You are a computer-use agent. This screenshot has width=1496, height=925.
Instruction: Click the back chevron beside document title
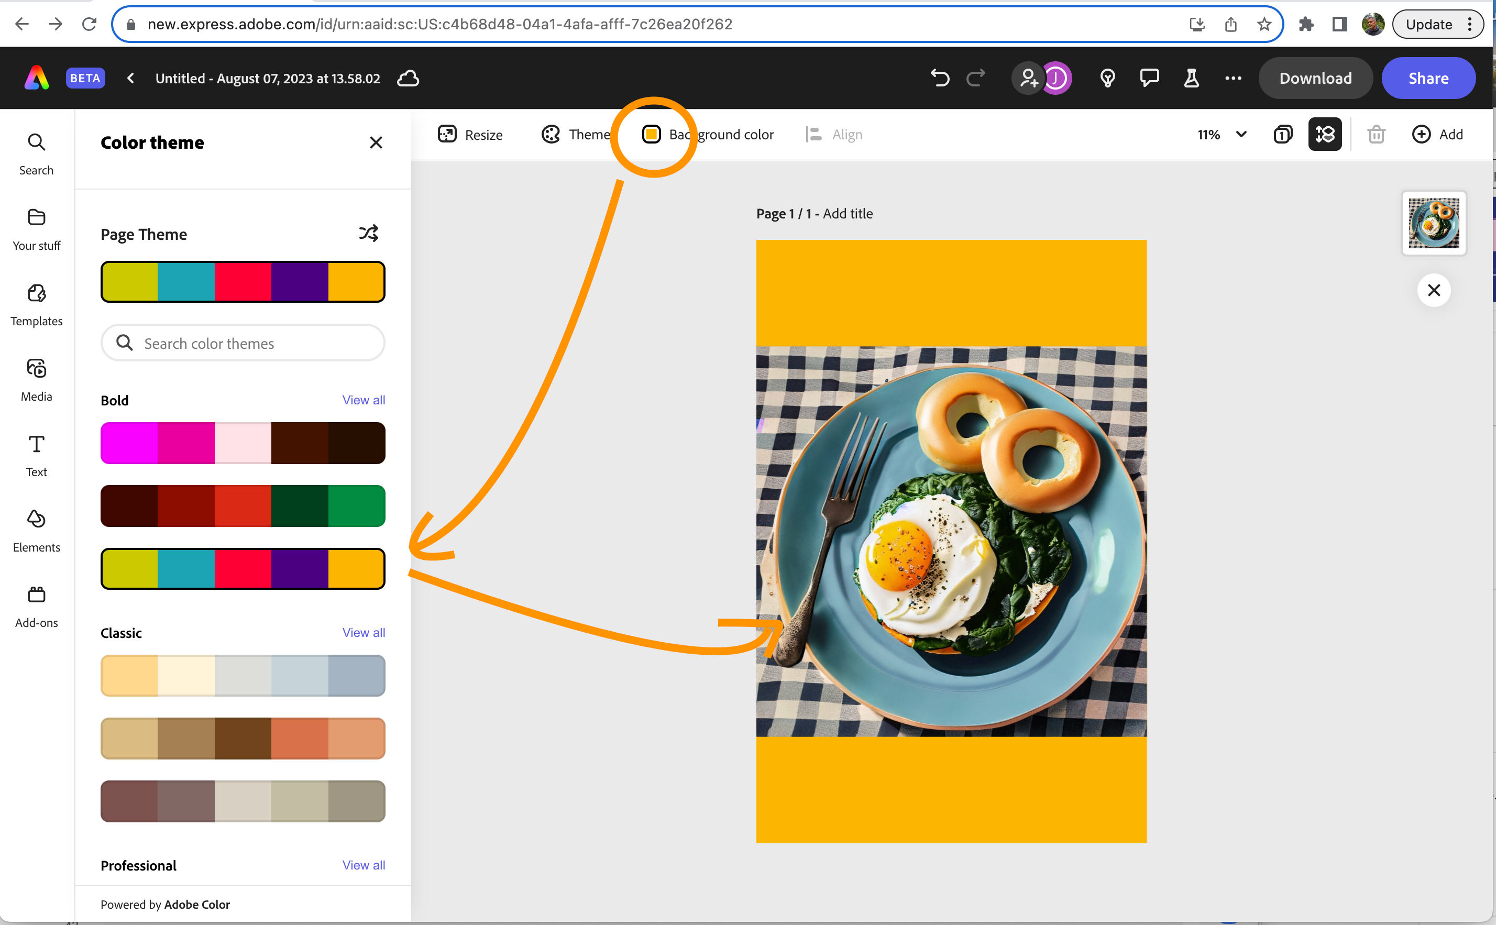[x=130, y=79]
